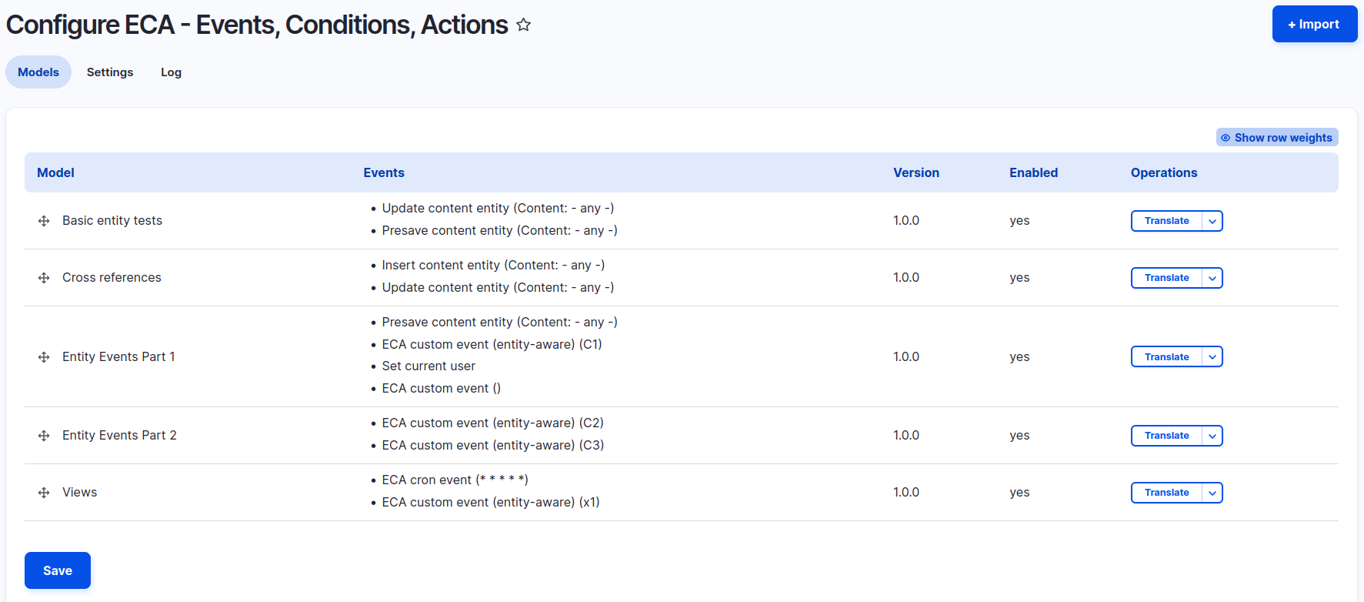Click the Version column header
The width and height of the screenshot is (1364, 602).
click(x=916, y=172)
